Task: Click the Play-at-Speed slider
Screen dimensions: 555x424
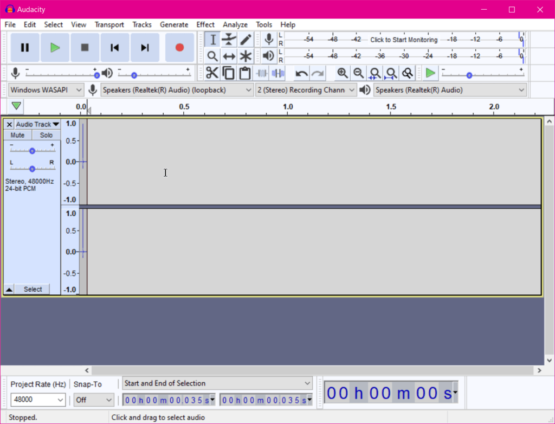Action: coord(482,74)
